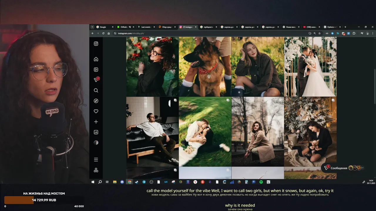Open the More hamburger menu in the sidebar

(x=96, y=160)
